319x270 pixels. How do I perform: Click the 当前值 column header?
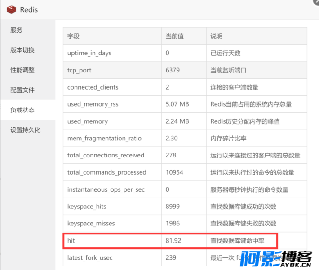174,36
